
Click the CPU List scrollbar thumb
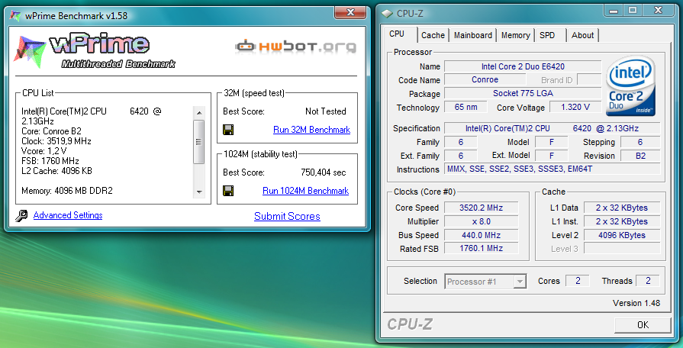tap(199, 142)
